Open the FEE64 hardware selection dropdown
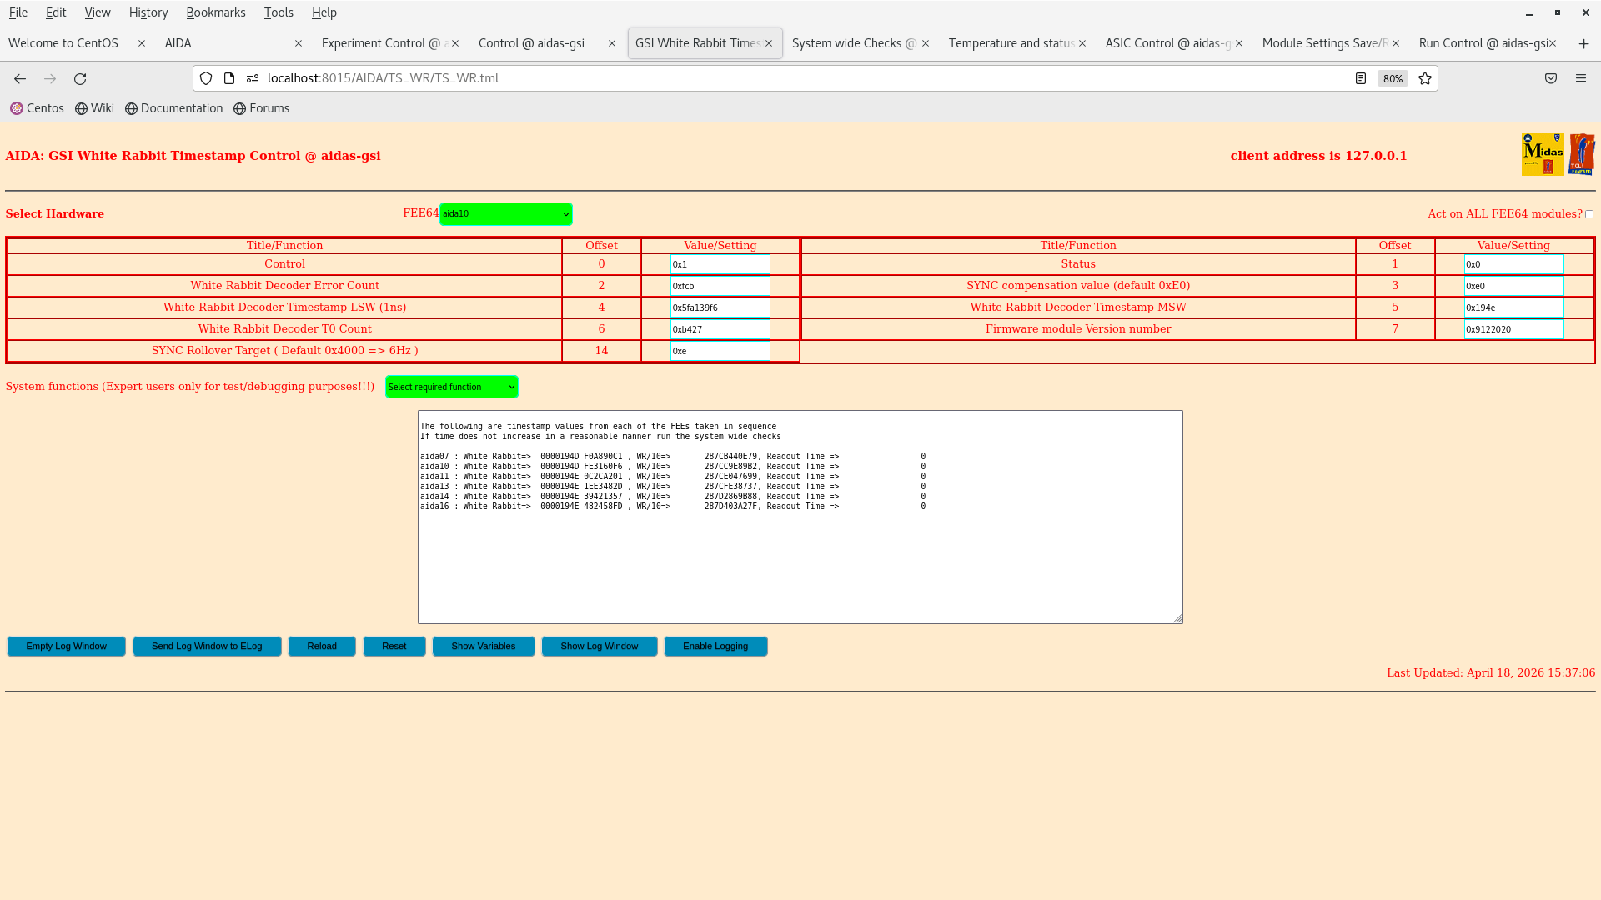The height and width of the screenshot is (900, 1601). click(505, 213)
